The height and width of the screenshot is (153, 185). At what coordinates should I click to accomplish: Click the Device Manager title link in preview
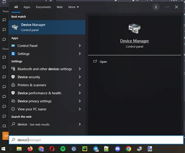pyautogui.click(x=134, y=41)
